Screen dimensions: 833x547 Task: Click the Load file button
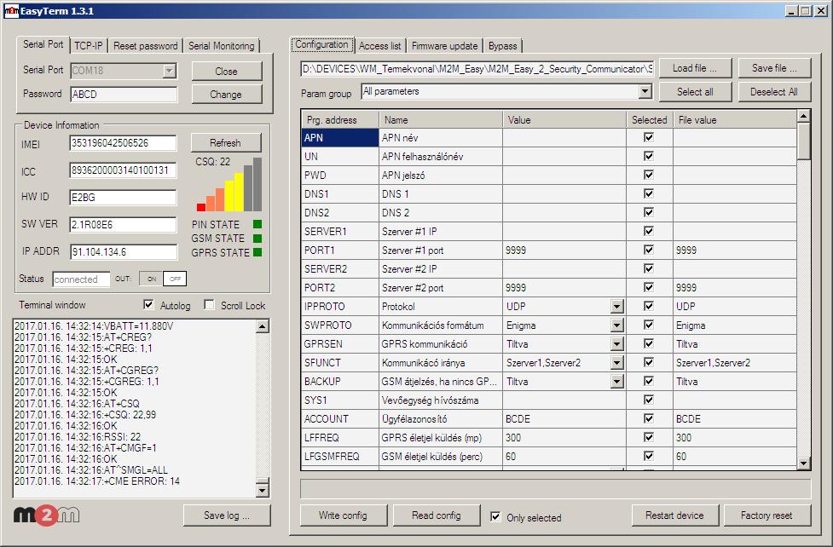tap(695, 68)
